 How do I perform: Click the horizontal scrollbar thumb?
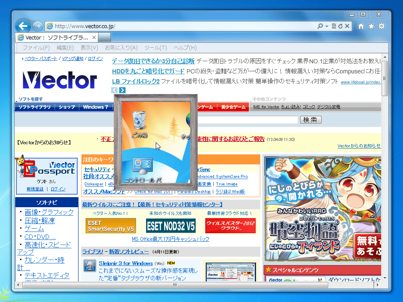click(175, 285)
